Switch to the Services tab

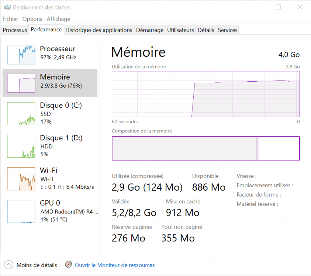click(x=228, y=30)
